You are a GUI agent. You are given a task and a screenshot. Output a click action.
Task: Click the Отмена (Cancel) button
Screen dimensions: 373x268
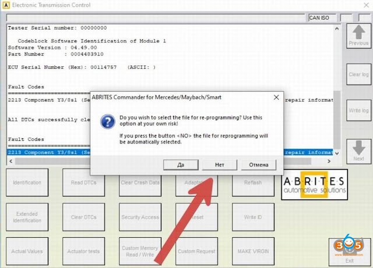click(259, 165)
